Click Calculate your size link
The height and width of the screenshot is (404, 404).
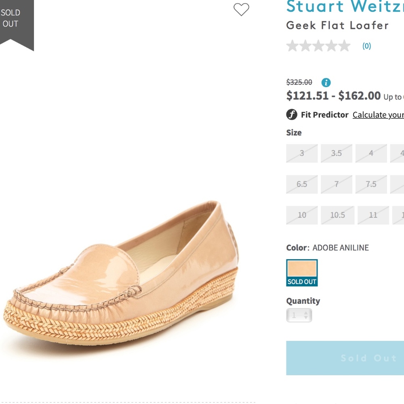pos(378,115)
